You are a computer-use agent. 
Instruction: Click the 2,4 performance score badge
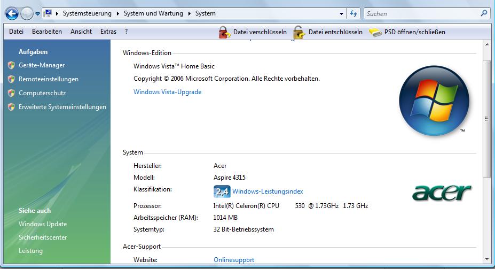tap(222, 191)
